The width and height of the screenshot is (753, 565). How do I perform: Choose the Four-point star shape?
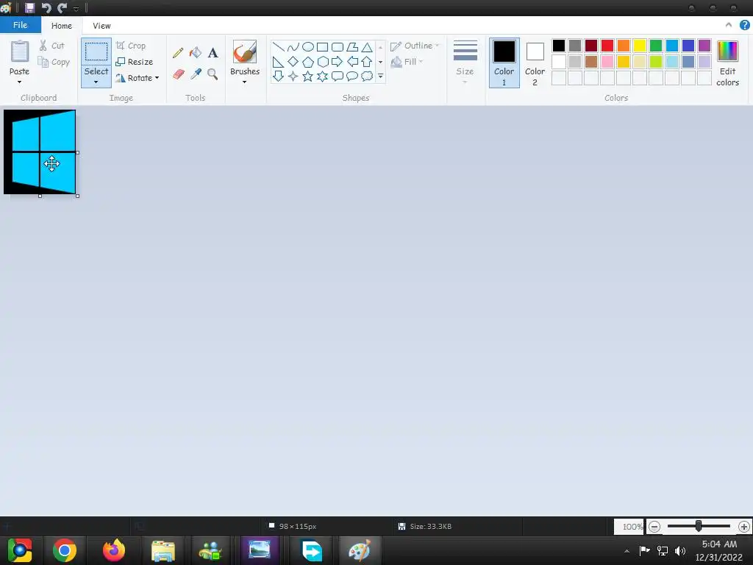click(293, 76)
